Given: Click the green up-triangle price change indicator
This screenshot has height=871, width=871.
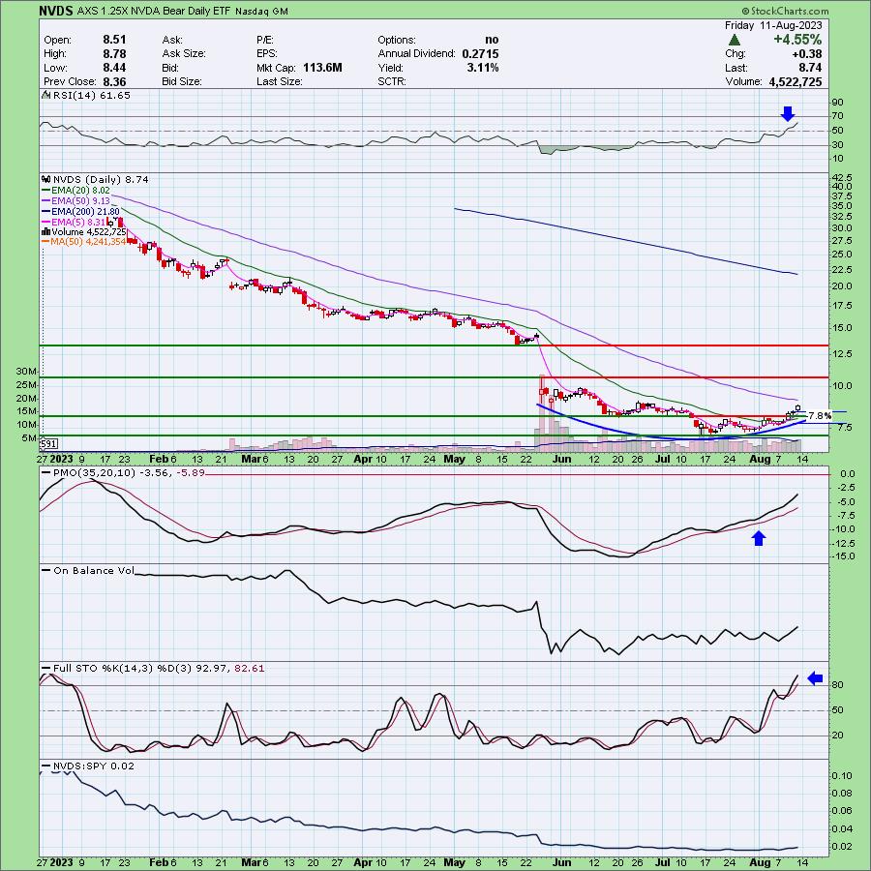Looking at the screenshot, I should [735, 40].
